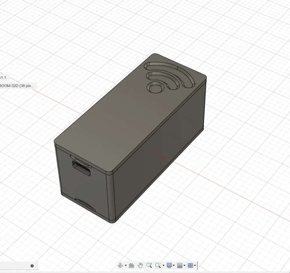Select the USB port cutout on enclosure end
The height and width of the screenshot is (273, 290).
point(81,168)
